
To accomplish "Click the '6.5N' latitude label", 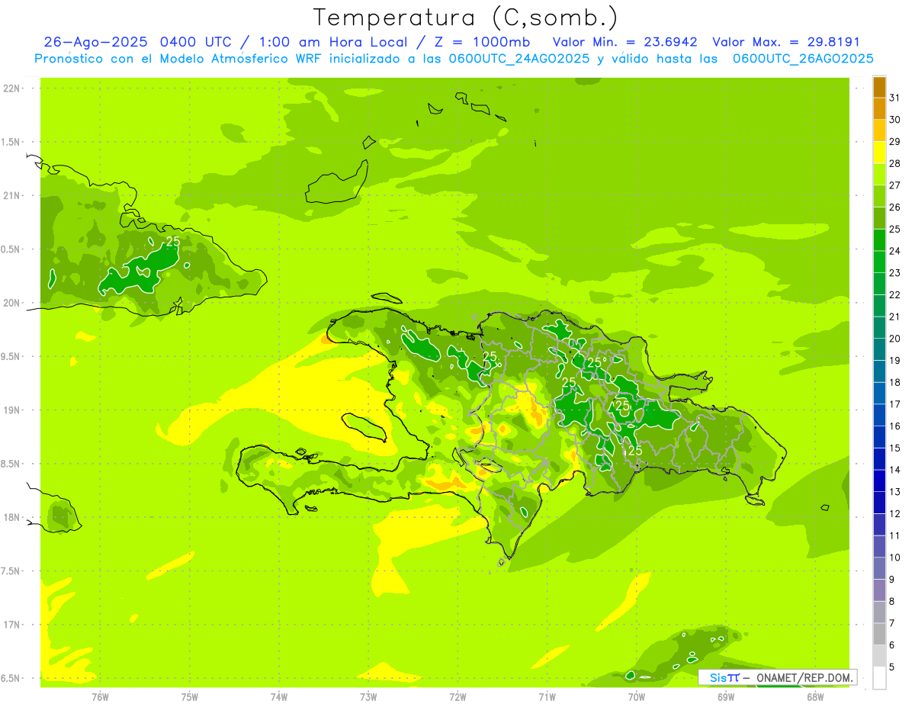I will (x=11, y=678).
